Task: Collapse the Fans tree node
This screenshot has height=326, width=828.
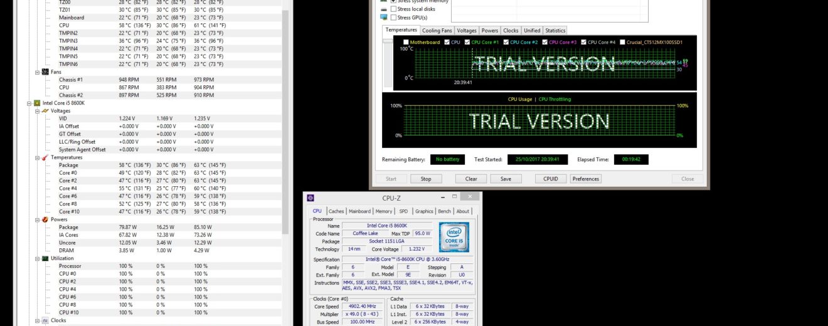Action: (x=37, y=72)
